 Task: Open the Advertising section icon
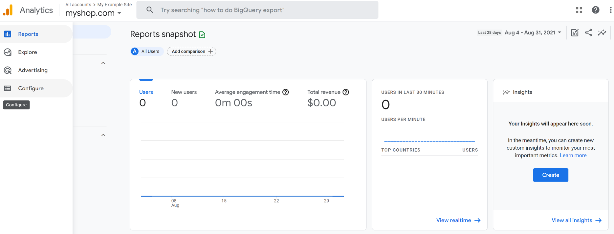(x=8, y=70)
